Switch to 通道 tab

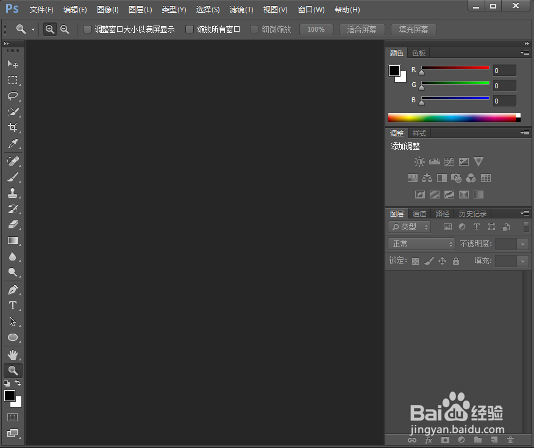coord(419,214)
